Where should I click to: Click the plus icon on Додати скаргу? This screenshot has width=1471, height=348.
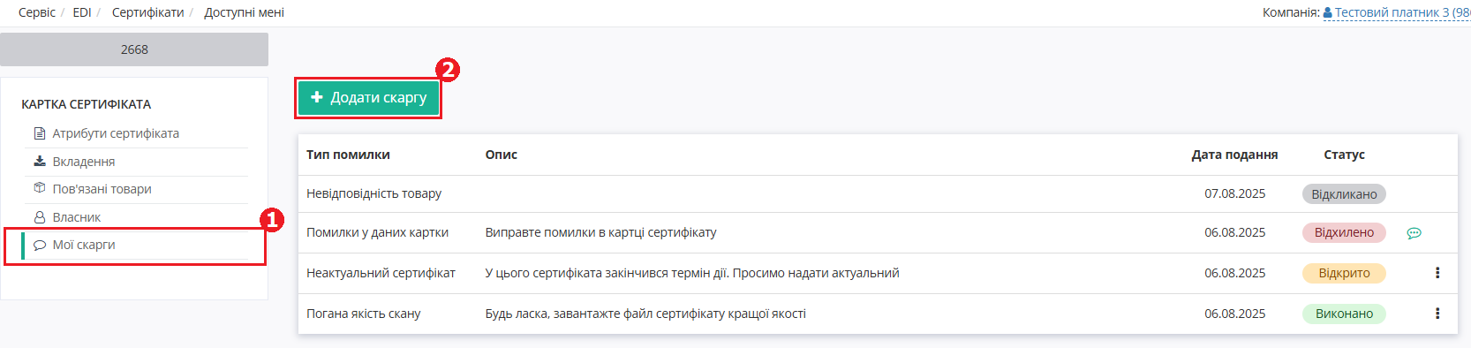coord(317,97)
